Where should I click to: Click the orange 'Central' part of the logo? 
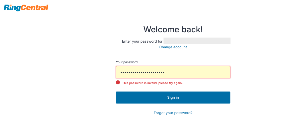34,8
